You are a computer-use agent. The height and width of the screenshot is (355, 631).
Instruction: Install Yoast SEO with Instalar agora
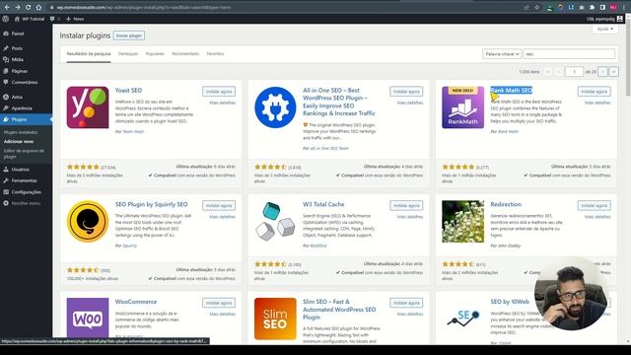(x=219, y=92)
